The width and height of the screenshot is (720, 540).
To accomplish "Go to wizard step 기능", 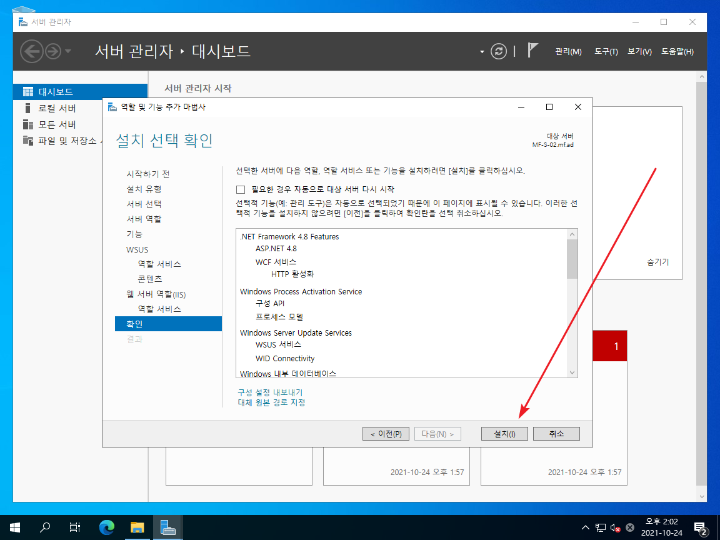I will [134, 234].
